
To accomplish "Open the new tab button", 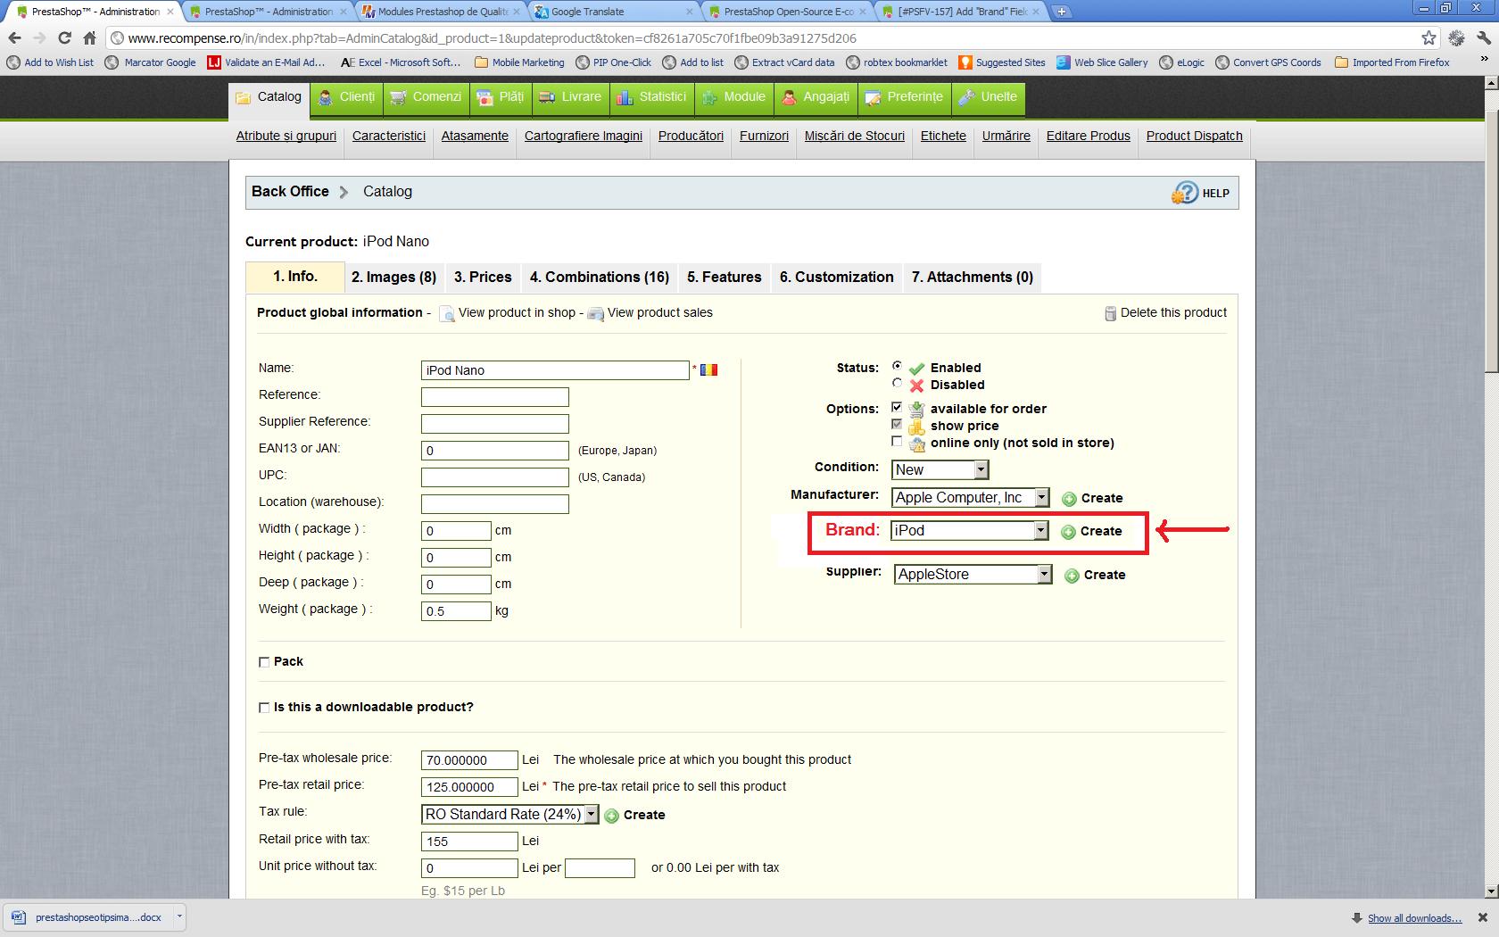I will click(x=1061, y=12).
